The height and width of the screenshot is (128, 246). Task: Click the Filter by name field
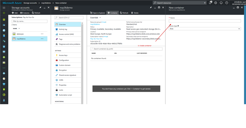coord(30,21)
